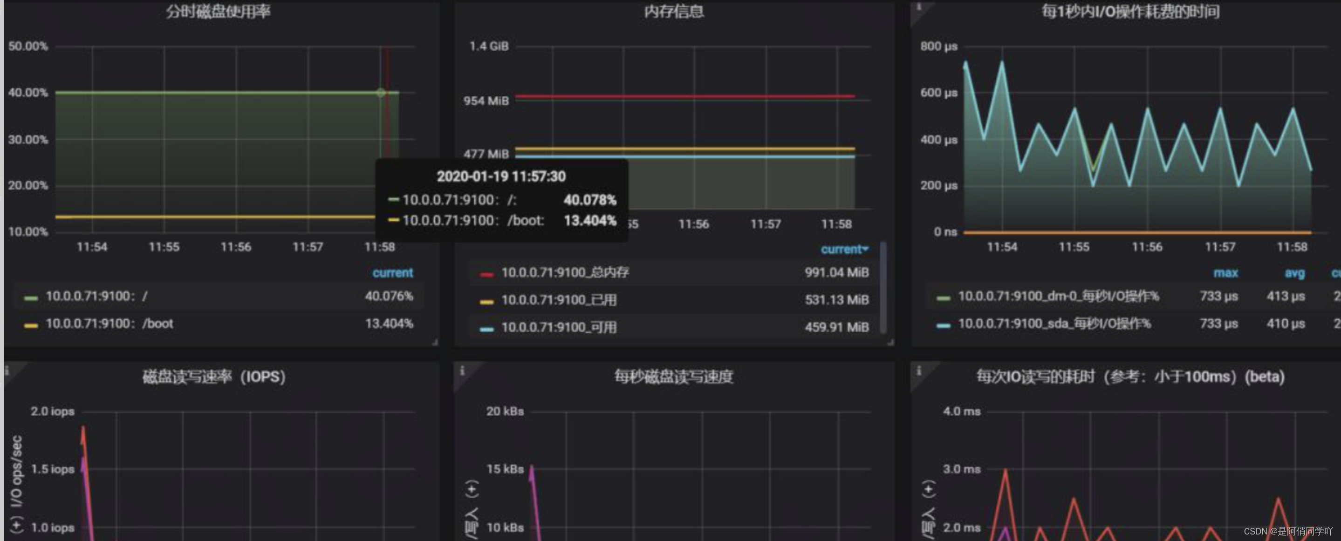Click the 11:56 tick on disk usage graph
The height and width of the screenshot is (541, 1341).
(236, 247)
